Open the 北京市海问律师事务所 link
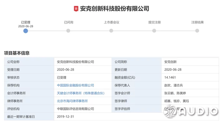The image size is (222, 122). tap(72, 101)
